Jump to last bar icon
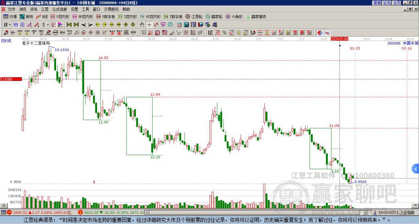This screenshot has height=224, width=419. coord(76,25)
